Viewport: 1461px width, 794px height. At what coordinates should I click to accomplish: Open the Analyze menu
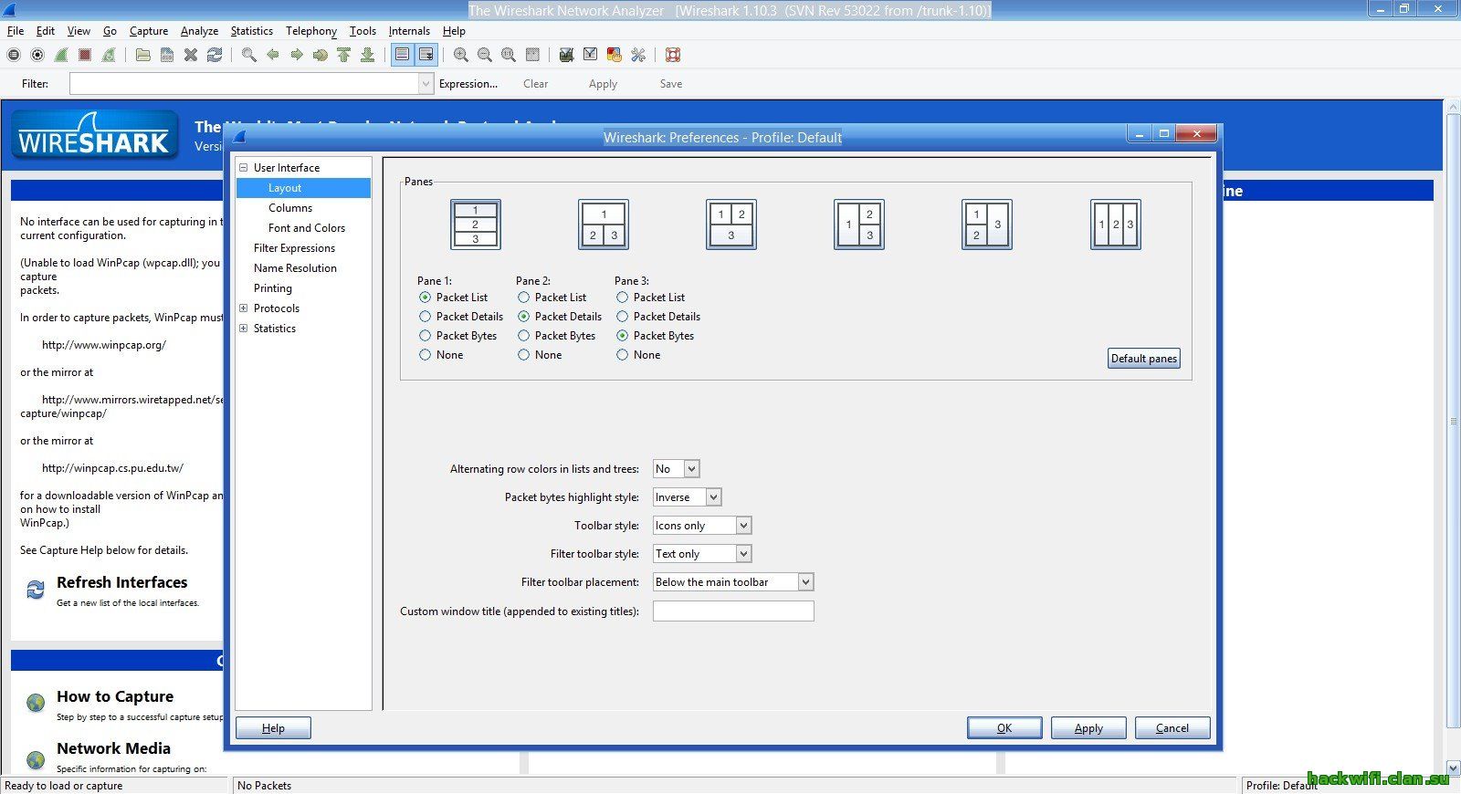point(199,31)
